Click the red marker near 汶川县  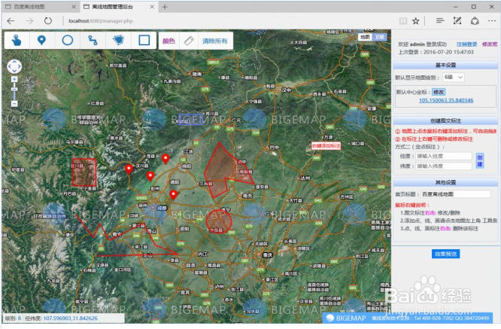click(x=129, y=169)
